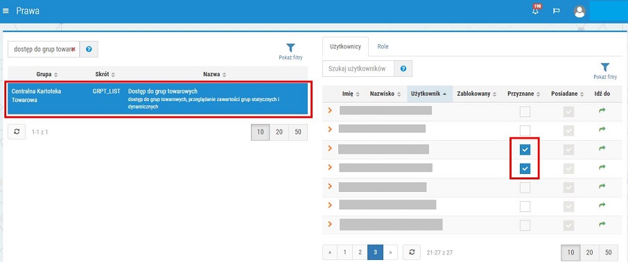Show filters above the users table
Viewport: 628px width, 262px height.
click(605, 71)
